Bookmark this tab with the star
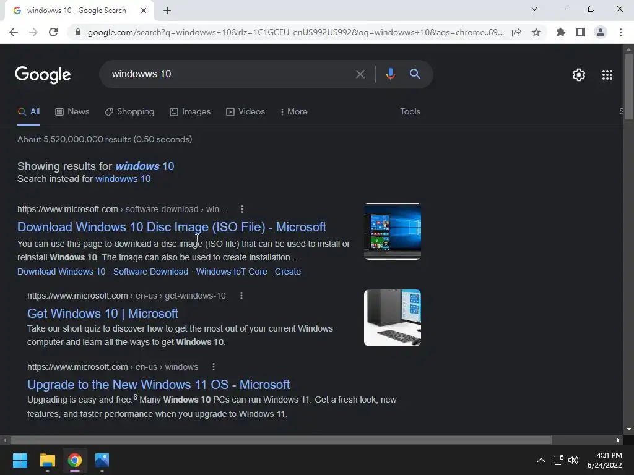This screenshot has height=475, width=634. (536, 32)
